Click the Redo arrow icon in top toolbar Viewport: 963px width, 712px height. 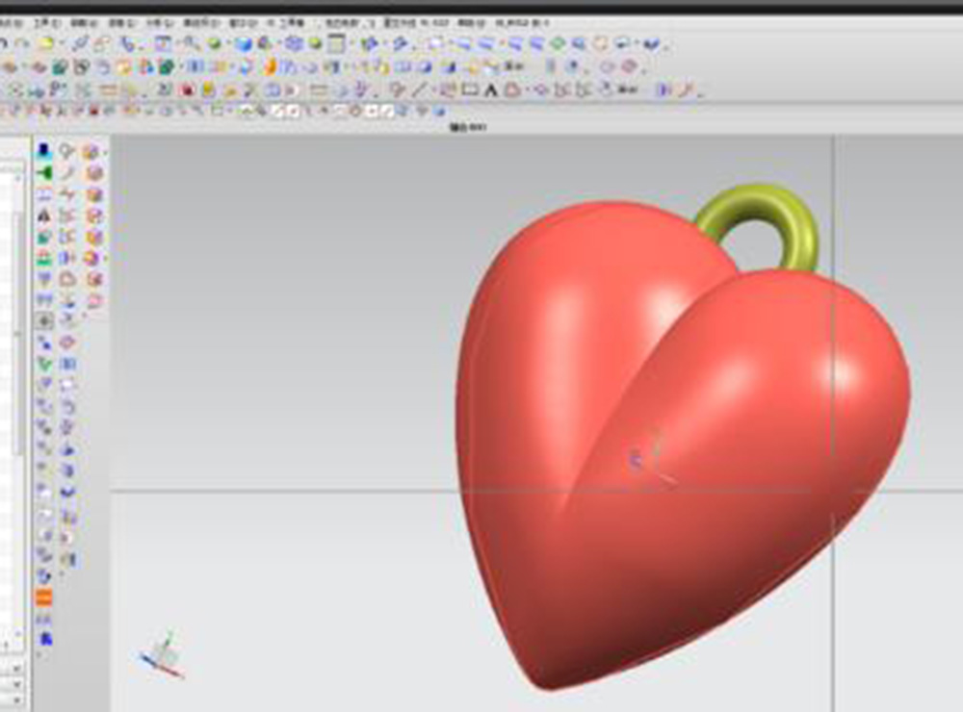23,43
